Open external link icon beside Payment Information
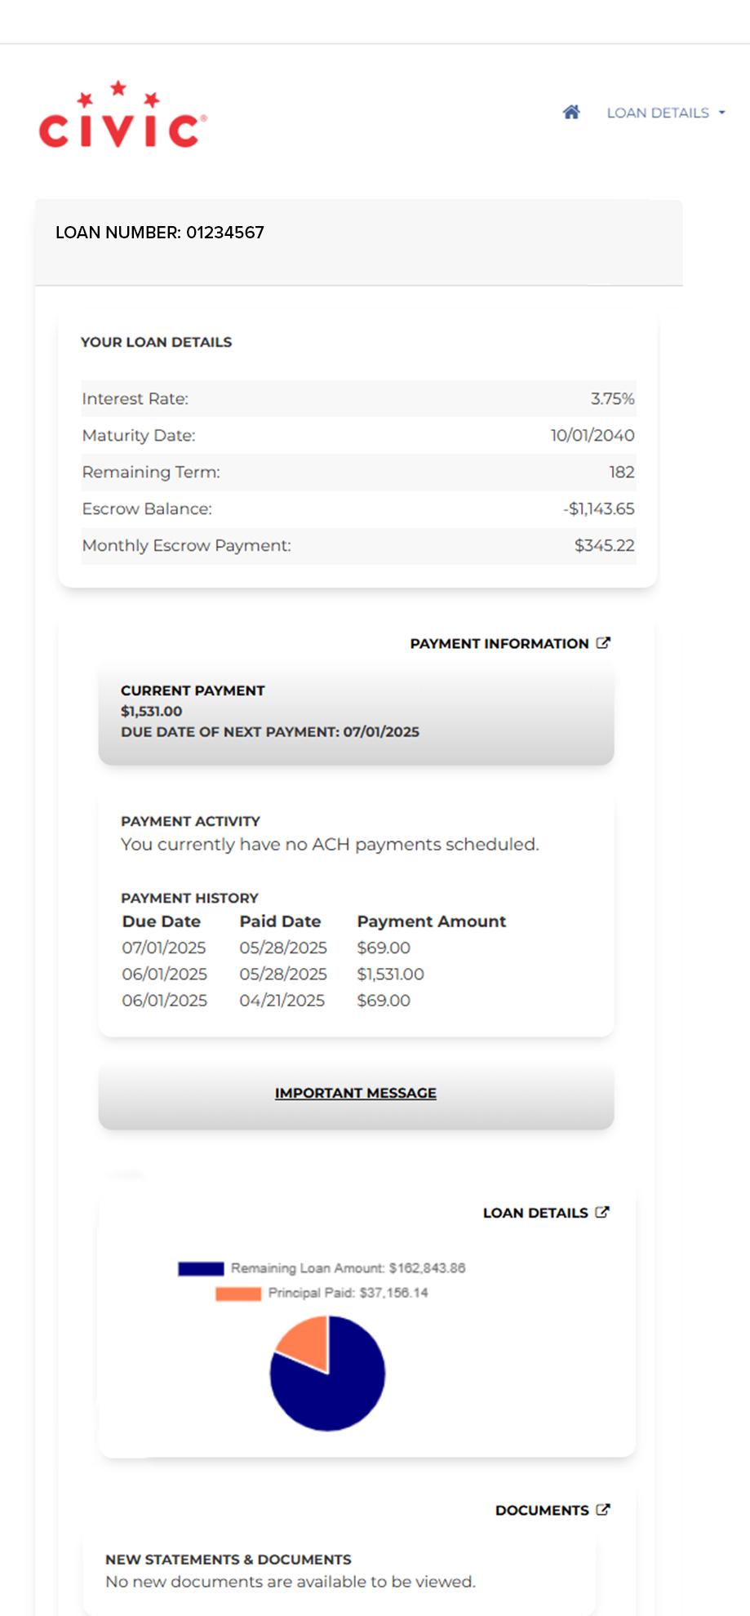The height and width of the screenshot is (1616, 750). [603, 643]
